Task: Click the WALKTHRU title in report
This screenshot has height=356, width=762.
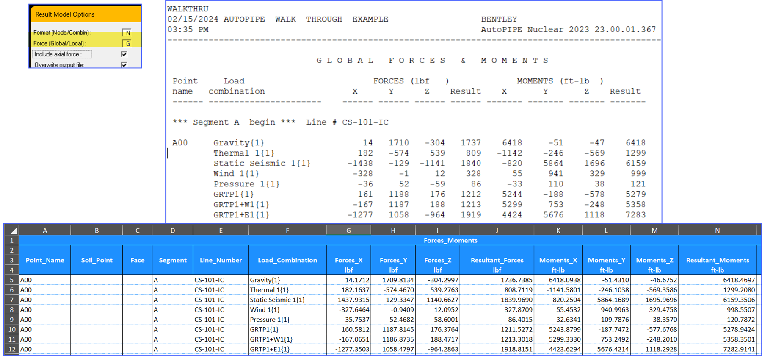Action: click(188, 9)
